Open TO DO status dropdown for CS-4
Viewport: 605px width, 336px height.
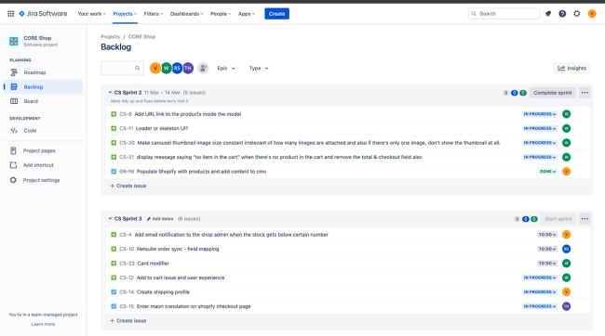click(x=547, y=235)
